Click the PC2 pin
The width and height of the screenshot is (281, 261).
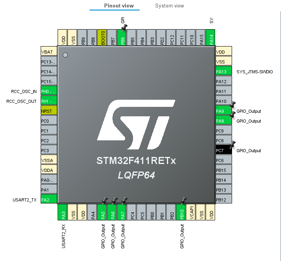click(49, 140)
